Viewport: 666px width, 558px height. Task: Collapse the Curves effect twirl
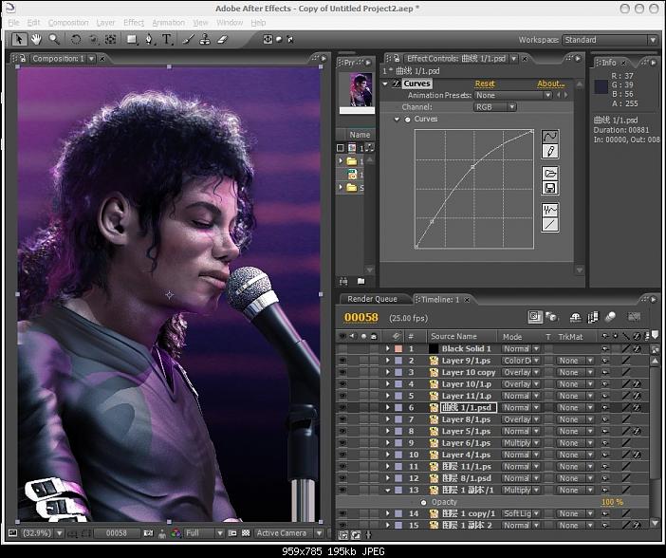[385, 84]
